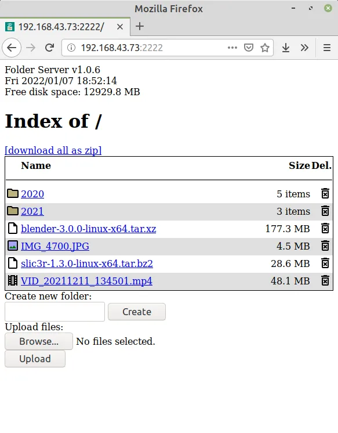Screen dimensions: 338x433
Task: Open the Firefox hamburger menu
Action: click(x=327, y=48)
